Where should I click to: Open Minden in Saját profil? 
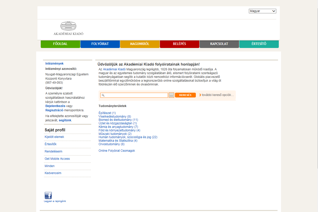point(50,166)
